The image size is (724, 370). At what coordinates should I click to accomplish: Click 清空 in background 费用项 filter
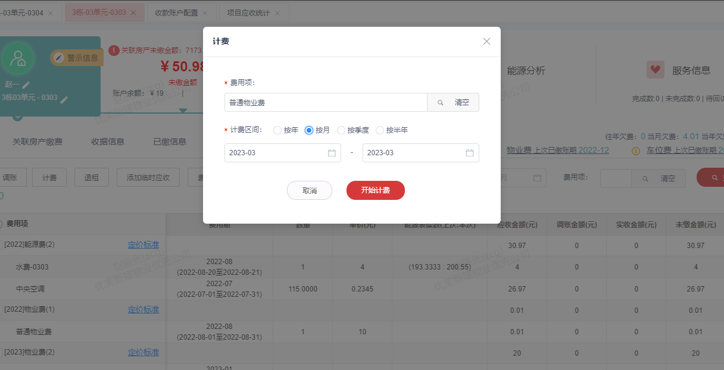coord(668,178)
